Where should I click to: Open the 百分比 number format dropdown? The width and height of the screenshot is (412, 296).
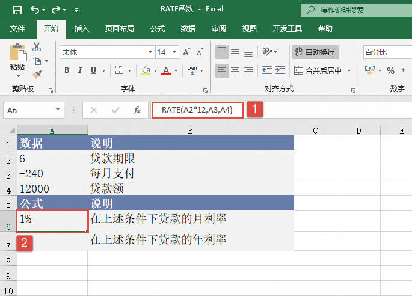[x=386, y=52]
